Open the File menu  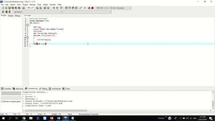coord(2,5)
